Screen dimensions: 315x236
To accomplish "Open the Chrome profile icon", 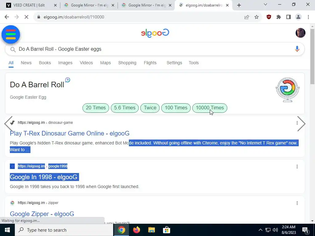I will 298,17.
